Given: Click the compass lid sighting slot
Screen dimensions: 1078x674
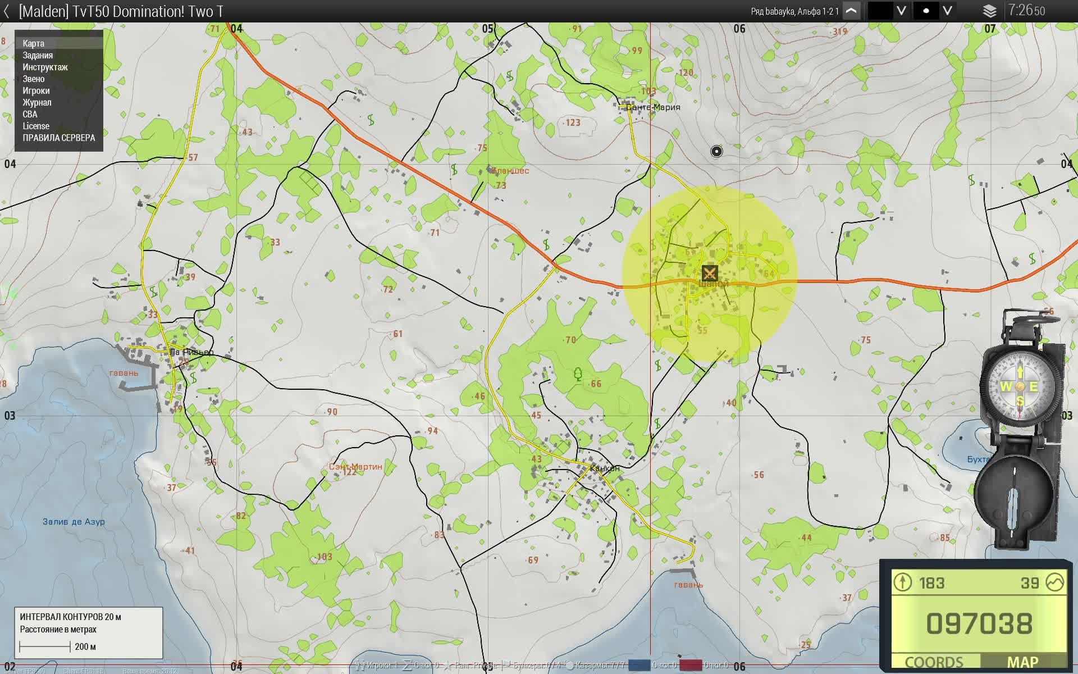Looking at the screenshot, I should (1014, 509).
